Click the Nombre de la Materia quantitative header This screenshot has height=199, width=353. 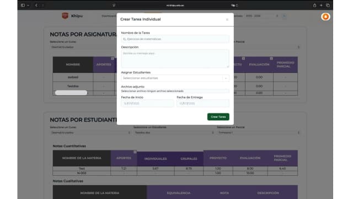tap(82, 158)
